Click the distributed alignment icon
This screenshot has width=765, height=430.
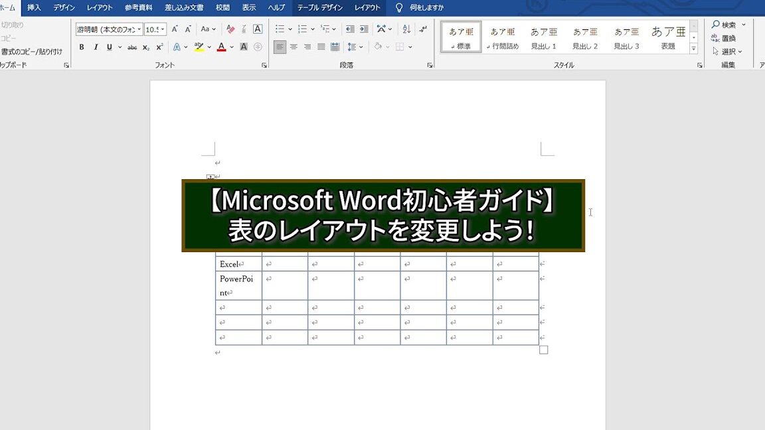point(335,47)
